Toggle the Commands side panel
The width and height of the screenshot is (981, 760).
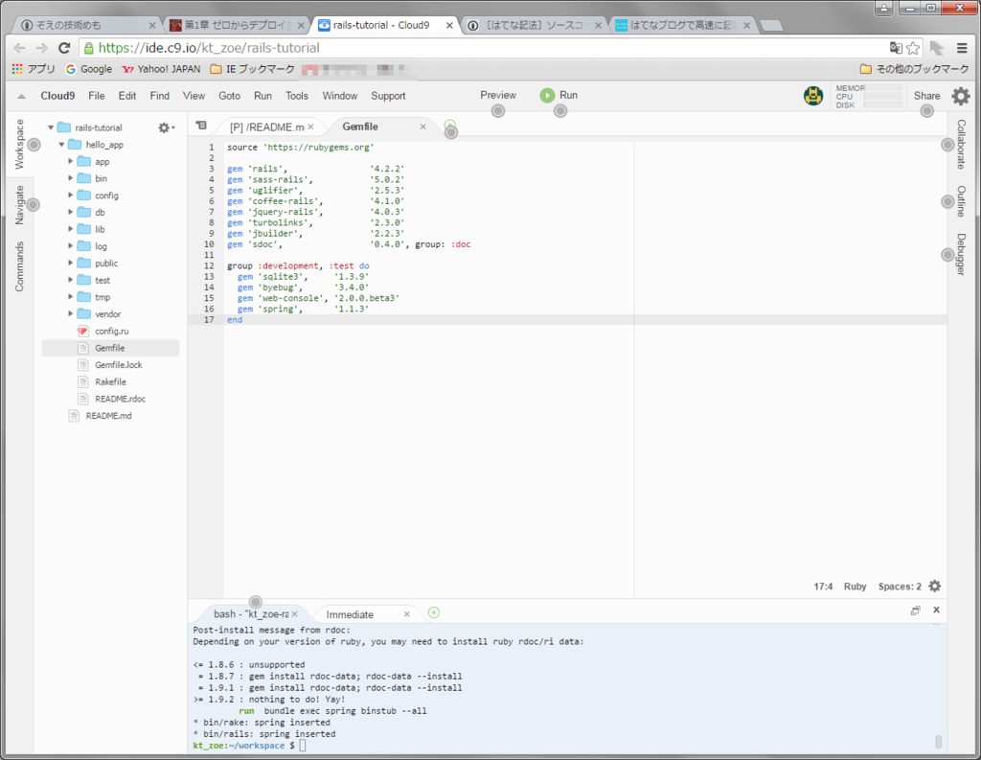tap(19, 266)
